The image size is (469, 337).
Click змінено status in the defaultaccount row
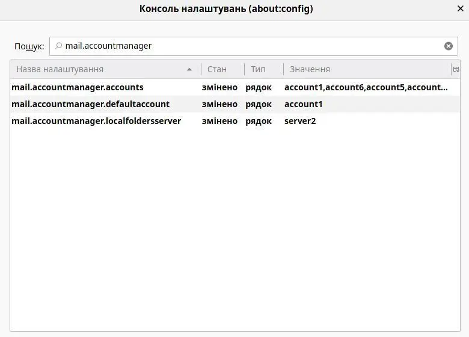click(x=219, y=104)
